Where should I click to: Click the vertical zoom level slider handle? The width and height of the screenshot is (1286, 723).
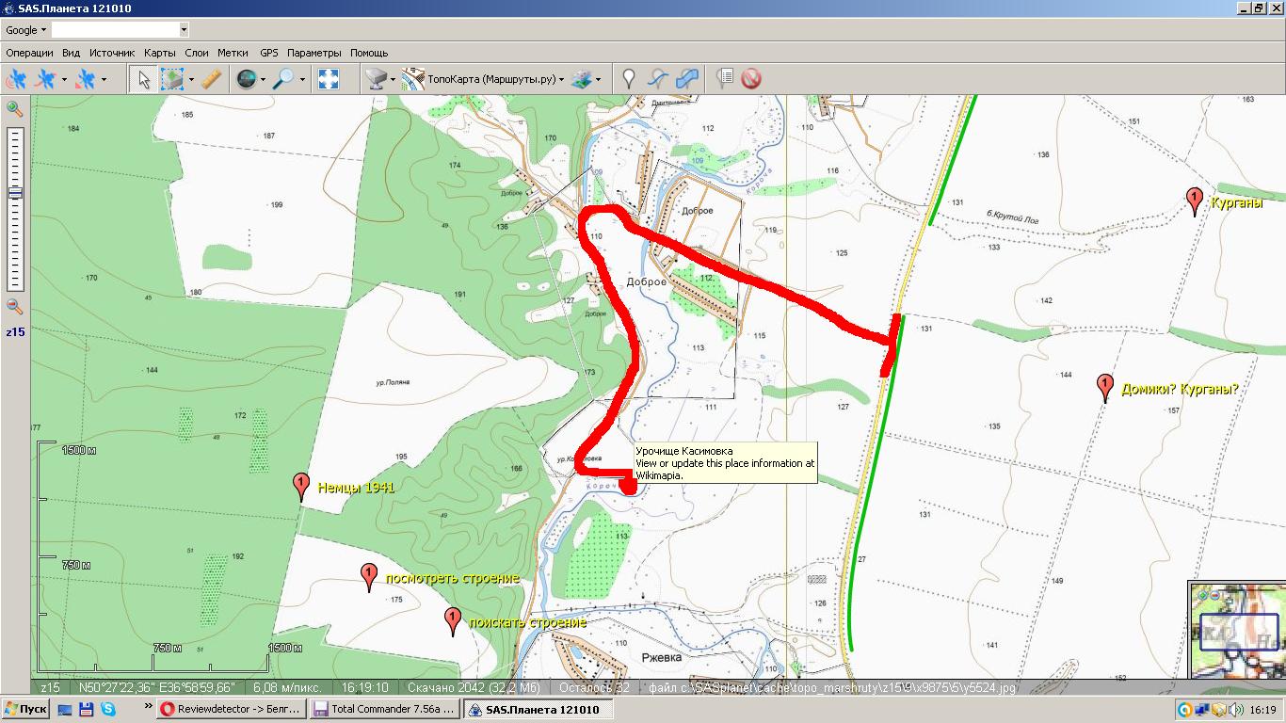coord(14,193)
